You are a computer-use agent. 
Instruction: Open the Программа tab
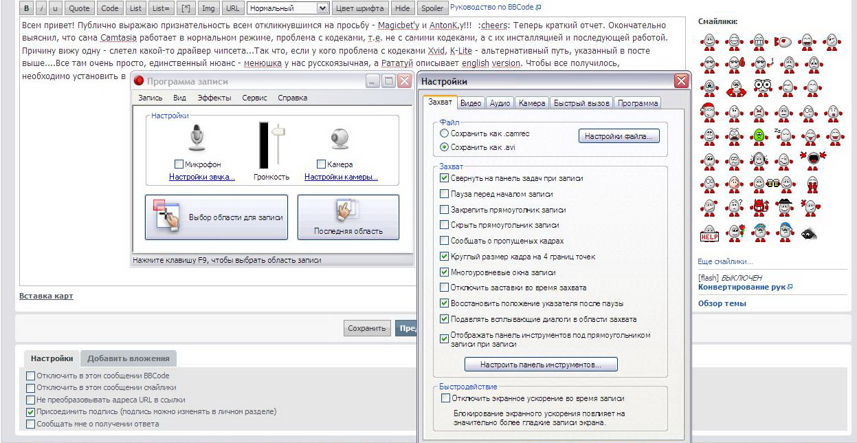click(x=638, y=103)
